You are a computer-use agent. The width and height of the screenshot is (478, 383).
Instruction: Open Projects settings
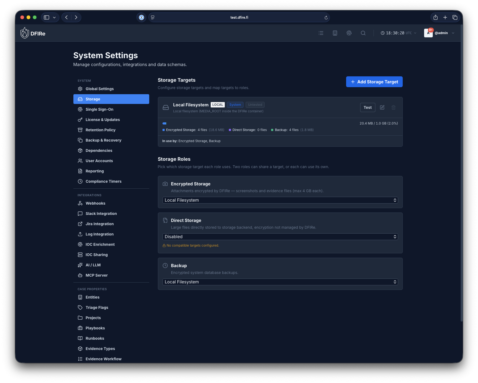coord(111,318)
